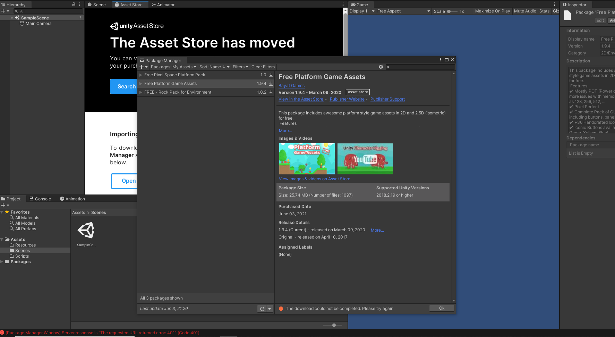The height and width of the screenshot is (337, 615).
Task: Open Package Manager advanced settings gear
Action: point(381,67)
